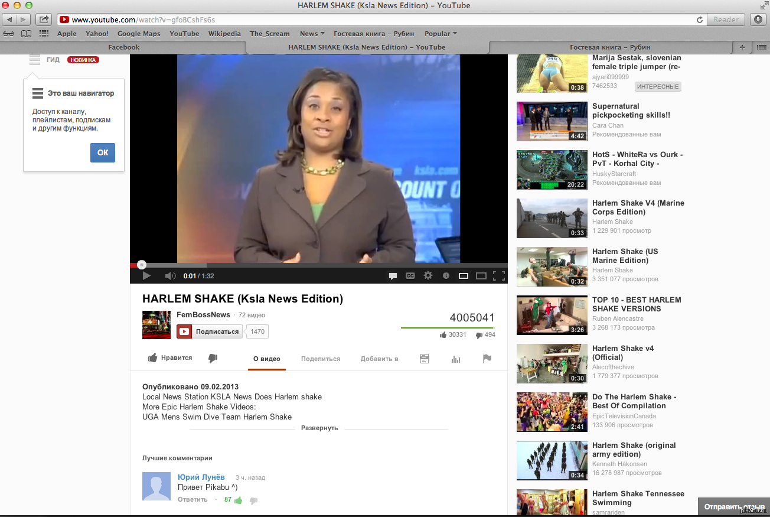Open video statistics bar chart icon
Image resolution: width=770 pixels, height=517 pixels.
coord(455,359)
